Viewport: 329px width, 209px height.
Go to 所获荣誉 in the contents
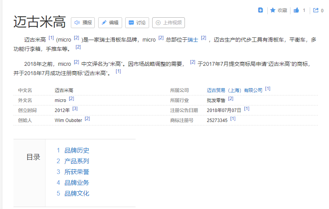click(x=77, y=172)
